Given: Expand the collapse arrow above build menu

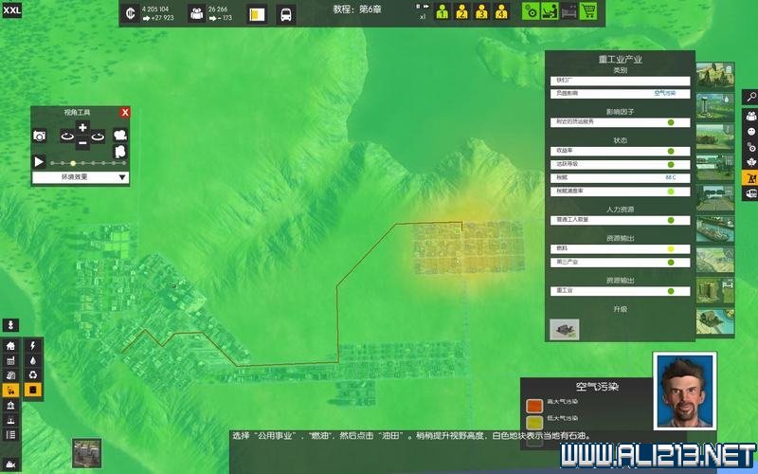Looking at the screenshot, I should (x=11, y=325).
